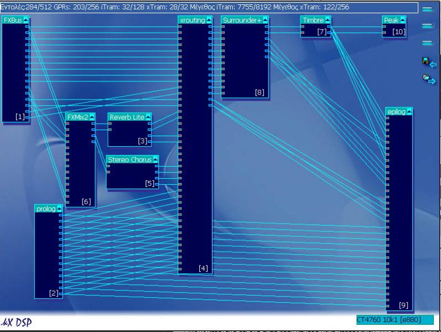
Task: Select the Stereo Chorus module title
Action: (129, 159)
